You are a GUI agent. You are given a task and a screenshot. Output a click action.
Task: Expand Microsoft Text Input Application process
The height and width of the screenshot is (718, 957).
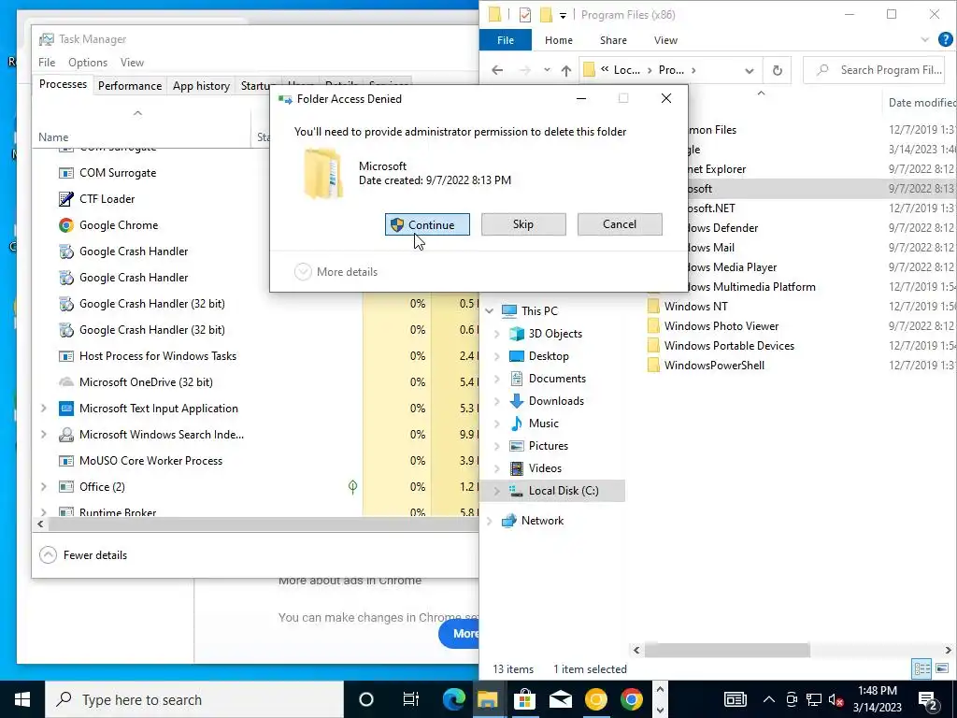43,408
